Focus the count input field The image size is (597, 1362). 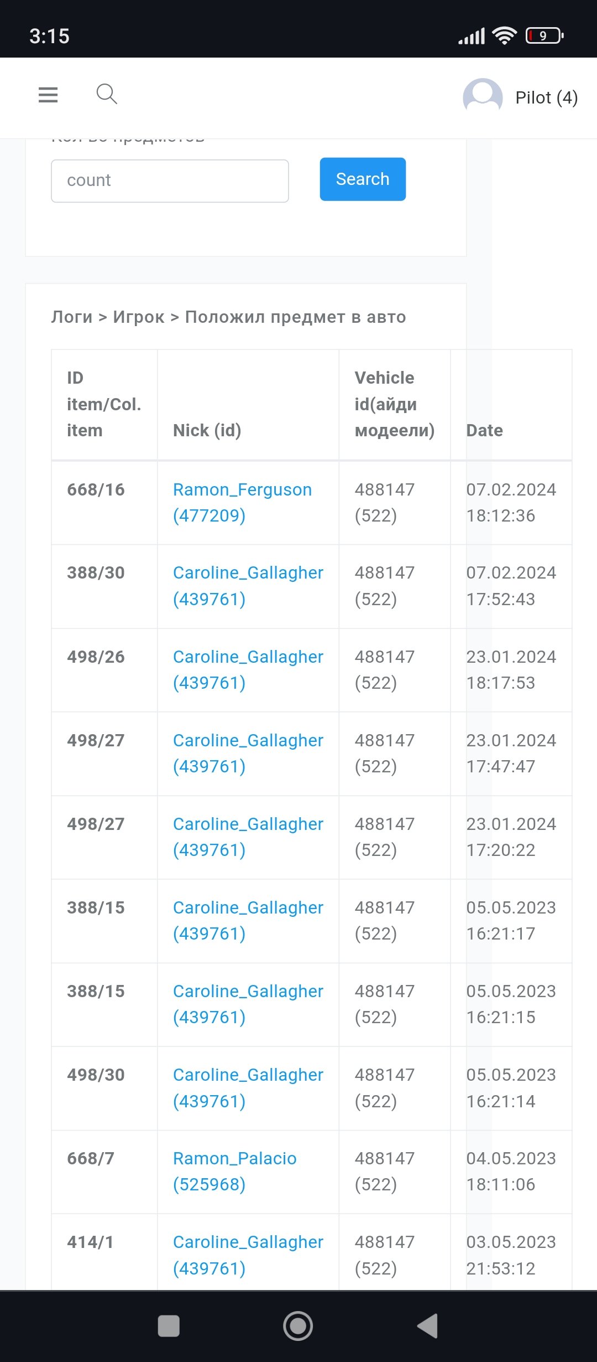tap(170, 181)
